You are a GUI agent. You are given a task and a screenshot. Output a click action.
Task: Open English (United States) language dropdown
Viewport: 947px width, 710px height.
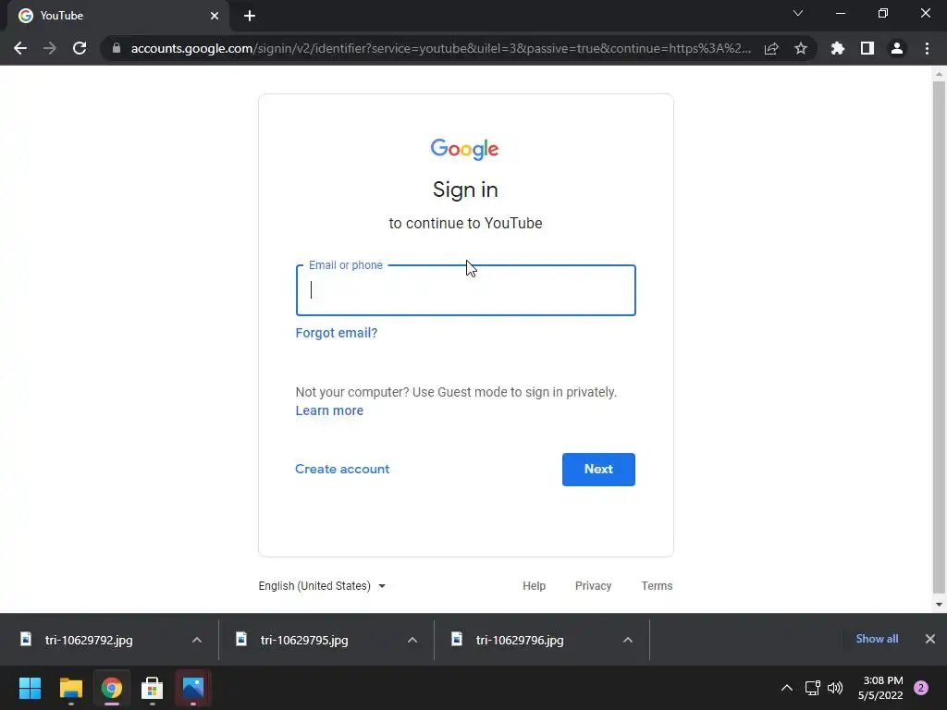[322, 586]
